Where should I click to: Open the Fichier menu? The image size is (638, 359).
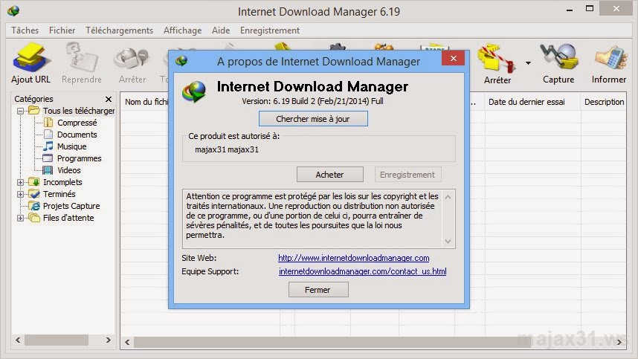pyautogui.click(x=62, y=30)
